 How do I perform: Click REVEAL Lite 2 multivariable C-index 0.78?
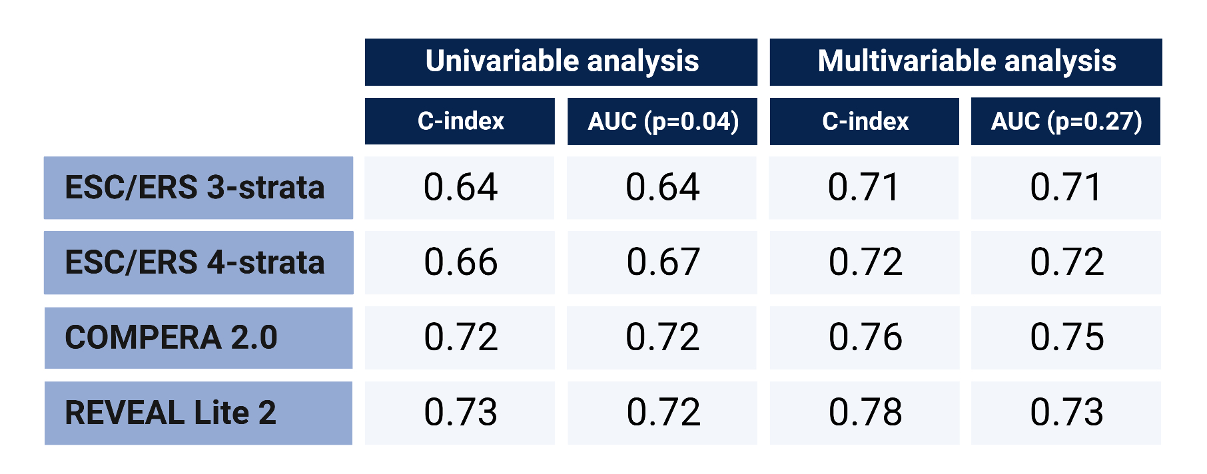click(865, 413)
